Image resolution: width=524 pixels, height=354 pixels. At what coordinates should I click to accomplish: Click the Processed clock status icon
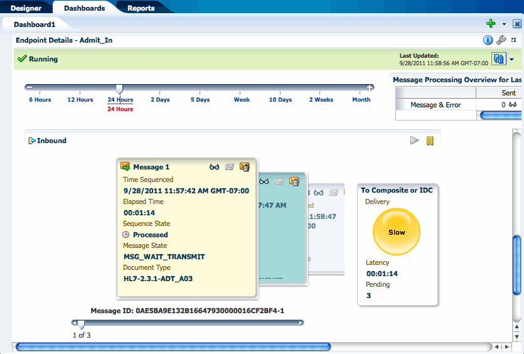(x=126, y=234)
